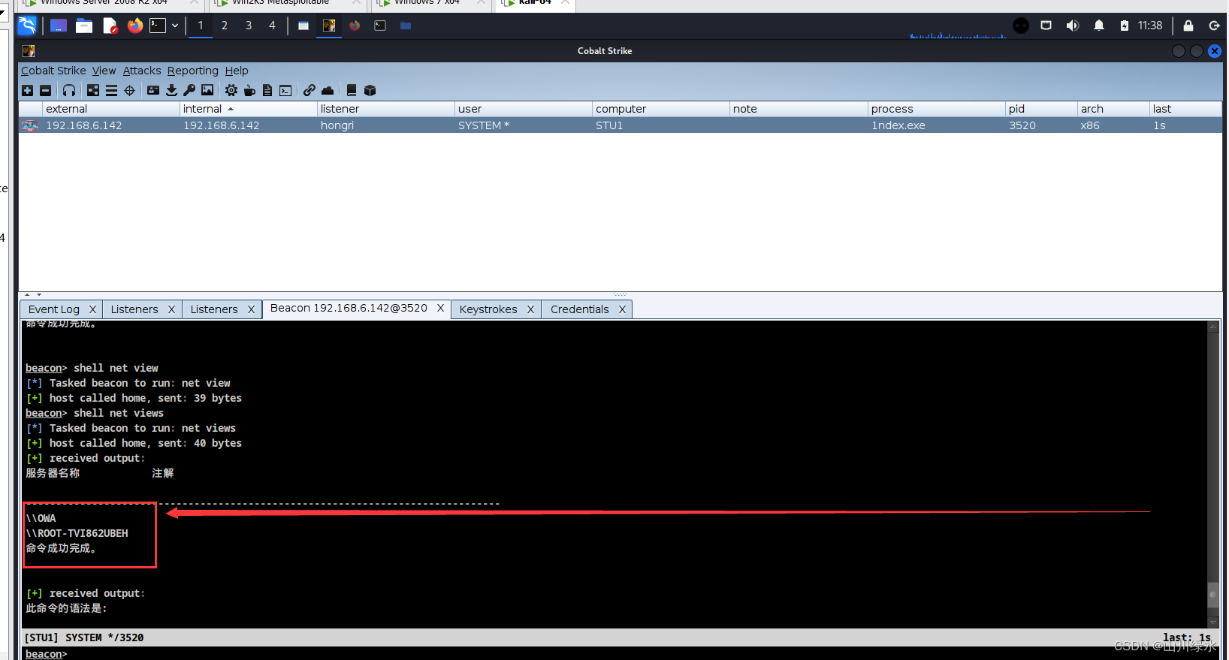Switch to workspace 3

[249, 26]
